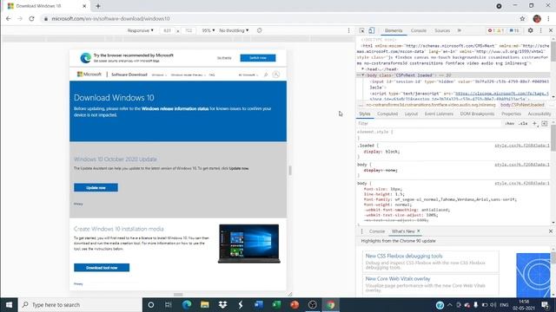Screen dimensions: 556x312
Task: Click the Switch now Edge button
Action: [x=258, y=58]
